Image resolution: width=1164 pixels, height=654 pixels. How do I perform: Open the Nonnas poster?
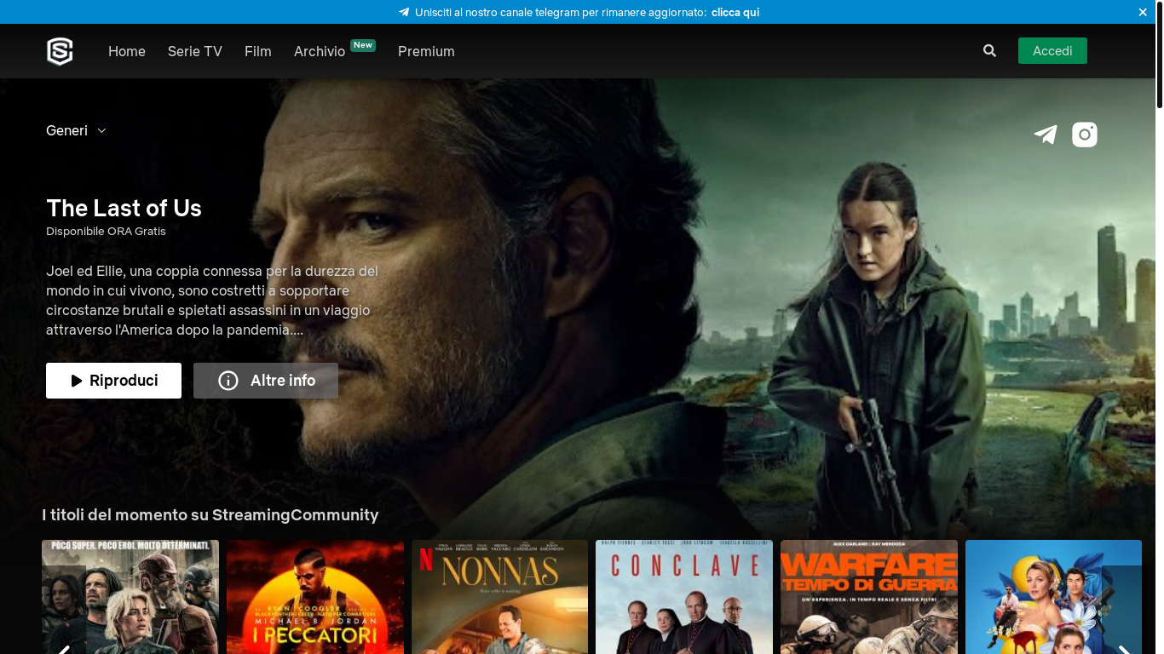[500, 597]
